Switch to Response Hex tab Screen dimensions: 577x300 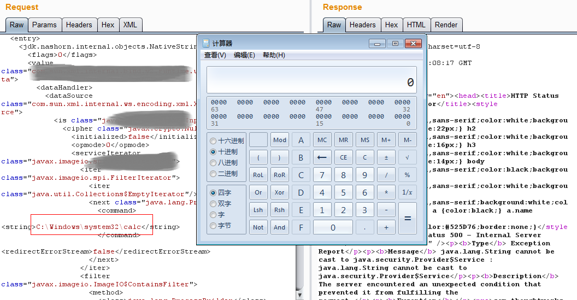click(392, 25)
